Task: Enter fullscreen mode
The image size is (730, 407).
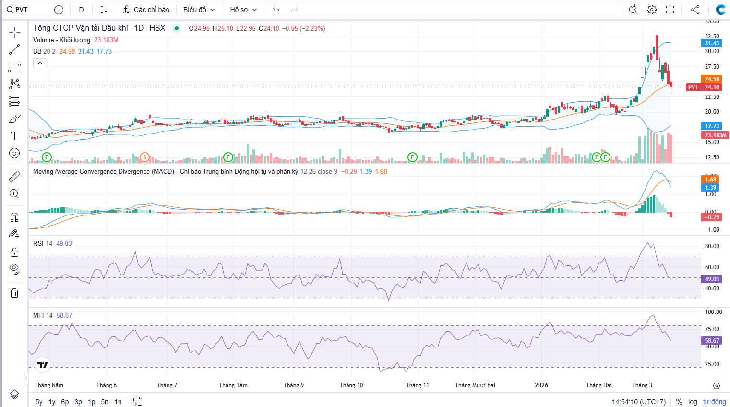Action: [x=670, y=10]
